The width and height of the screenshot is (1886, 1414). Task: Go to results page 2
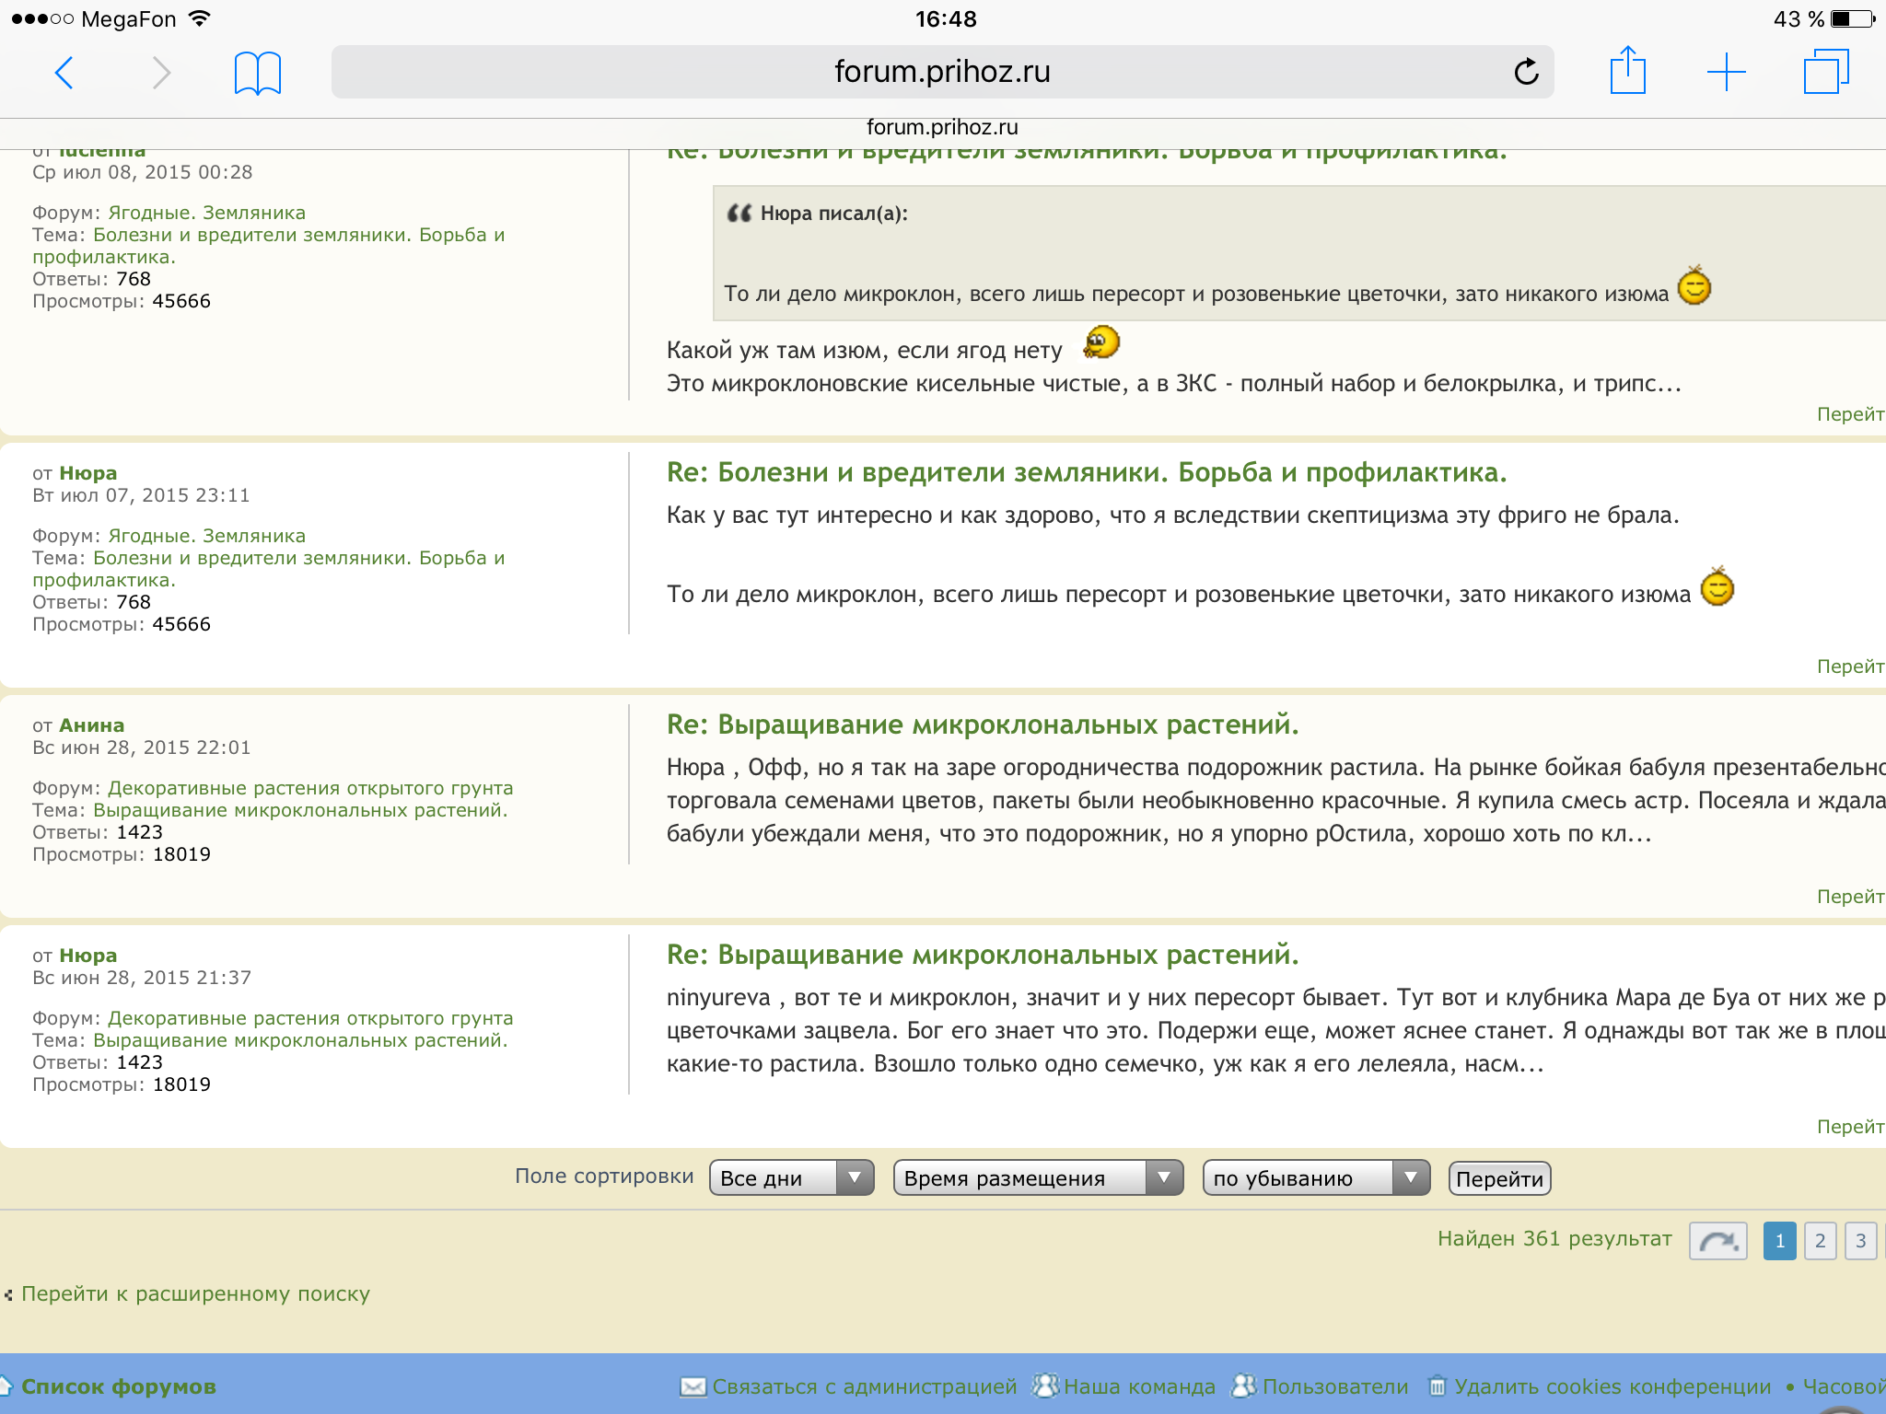(x=1820, y=1241)
